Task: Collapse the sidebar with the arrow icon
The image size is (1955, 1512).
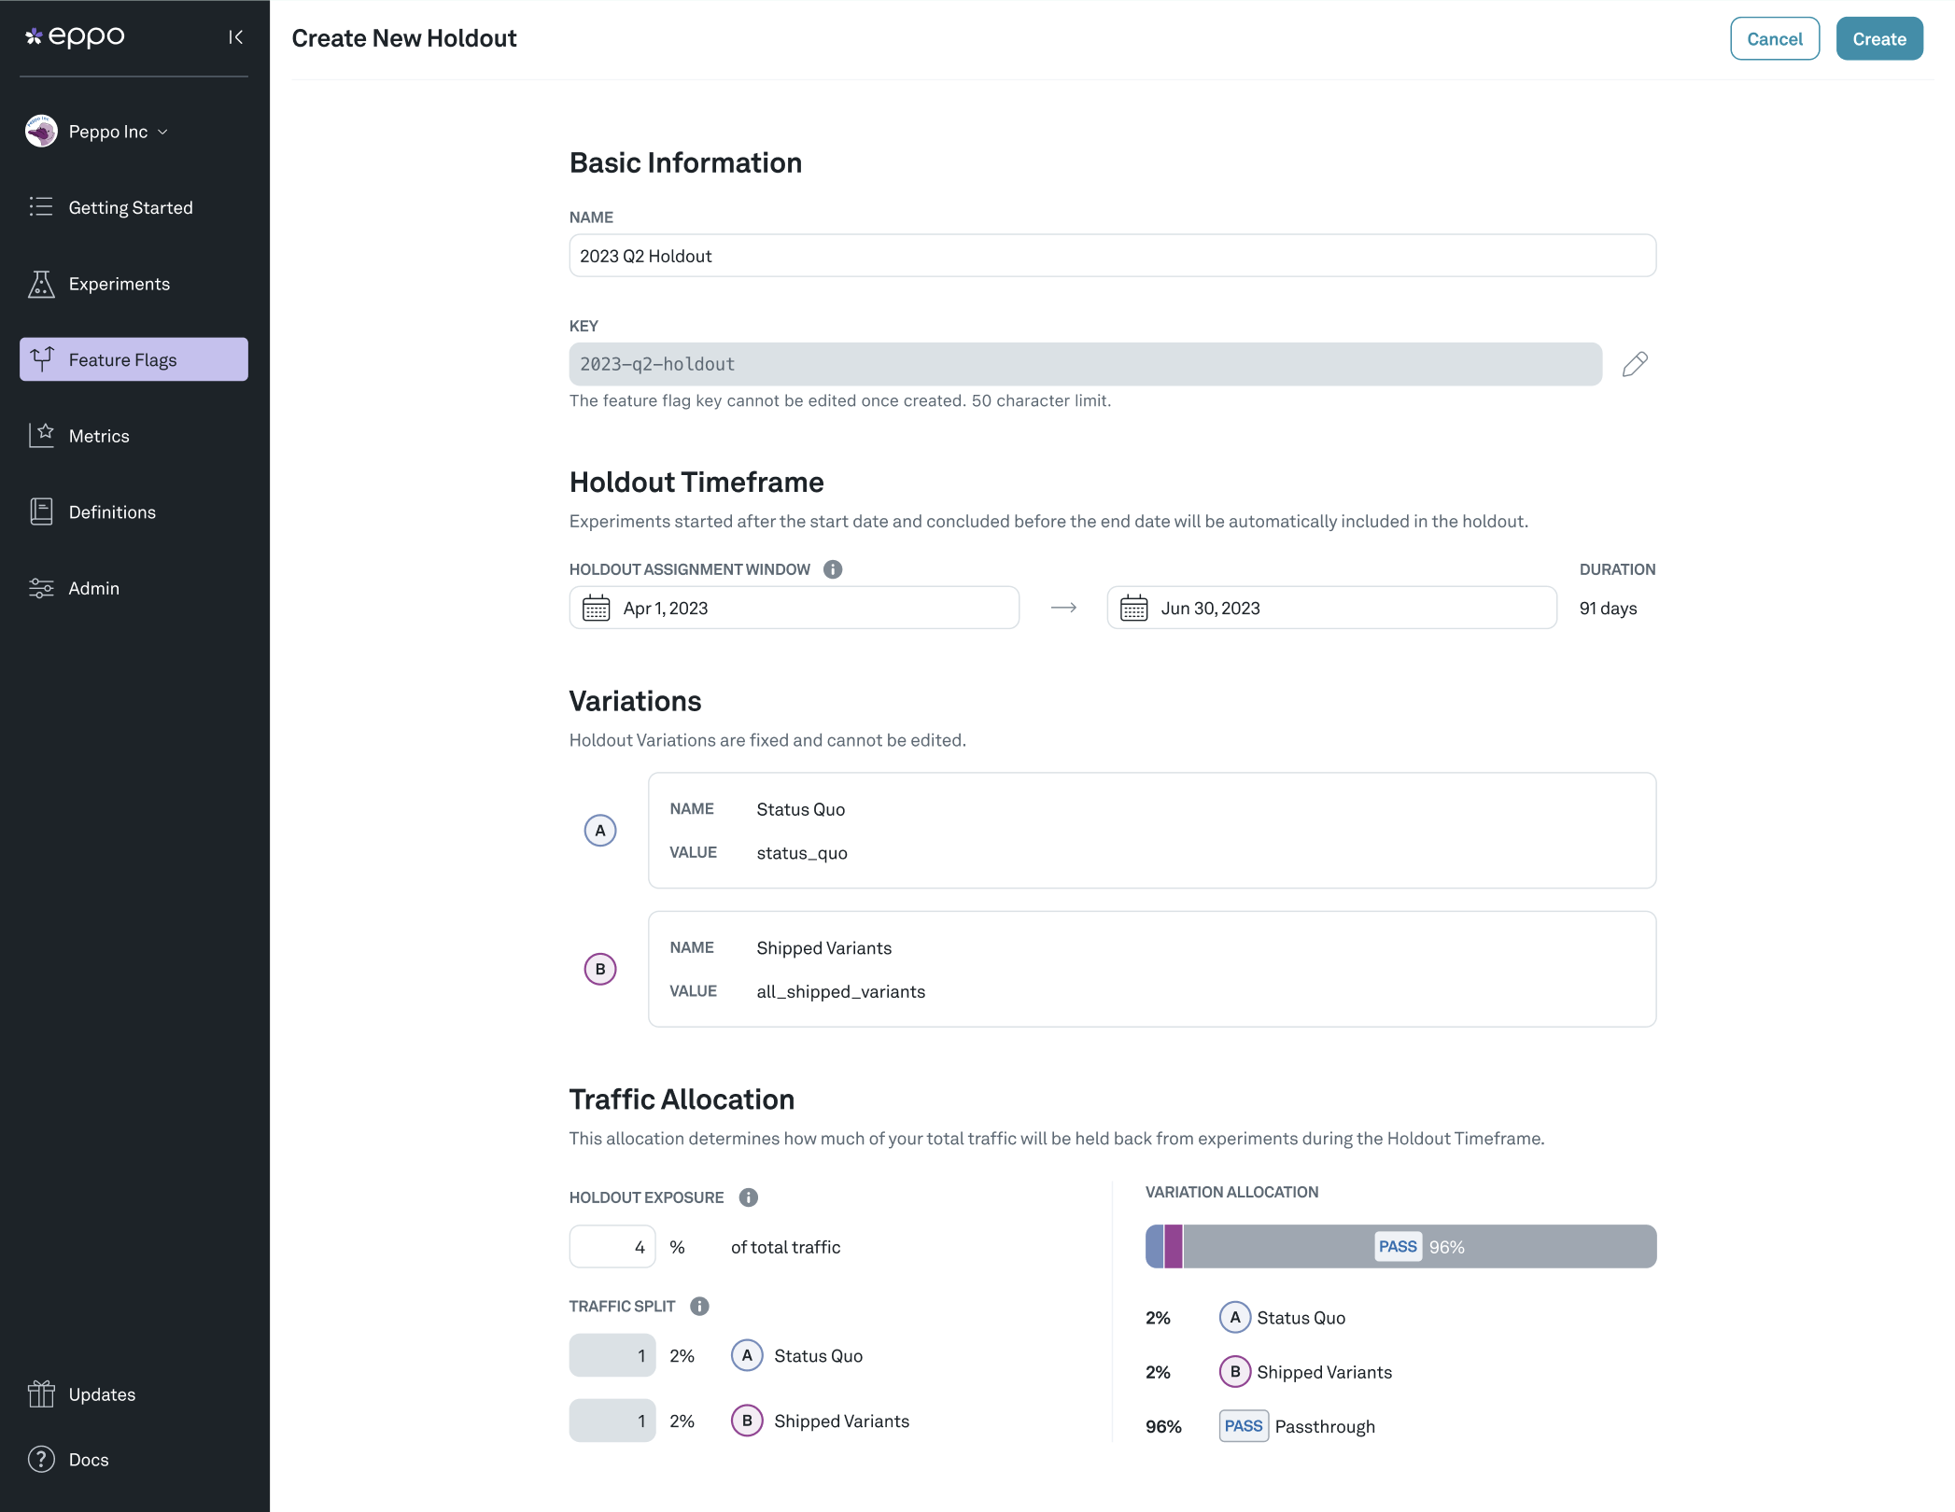Action: click(235, 37)
